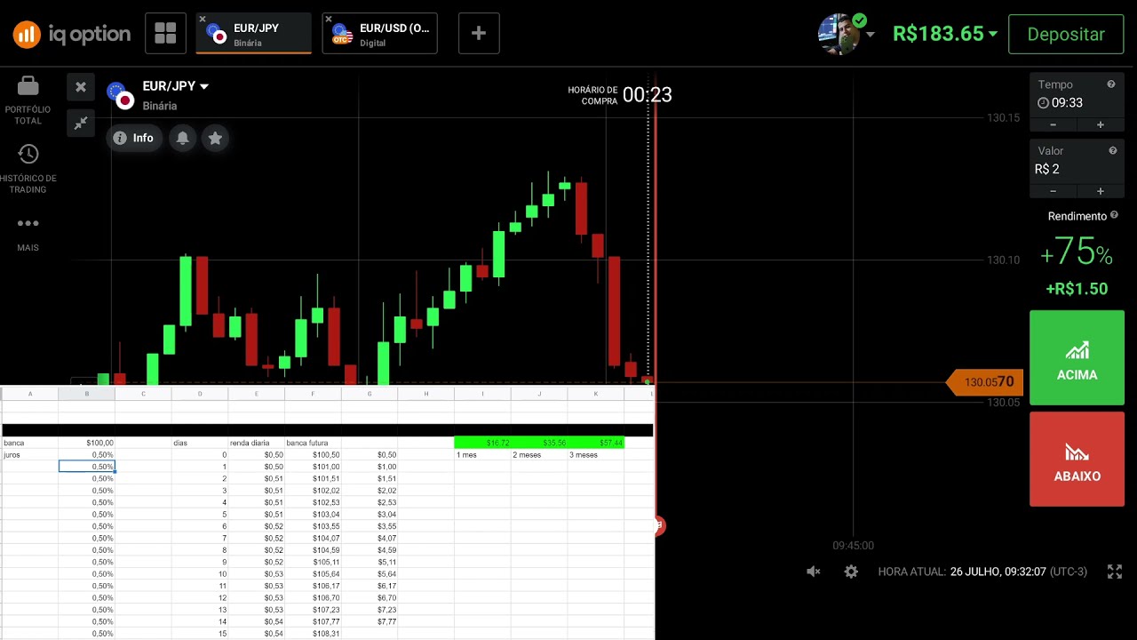This screenshot has height=640, width=1137.
Task: Click the 'dias' header cell
Action: click(200, 443)
